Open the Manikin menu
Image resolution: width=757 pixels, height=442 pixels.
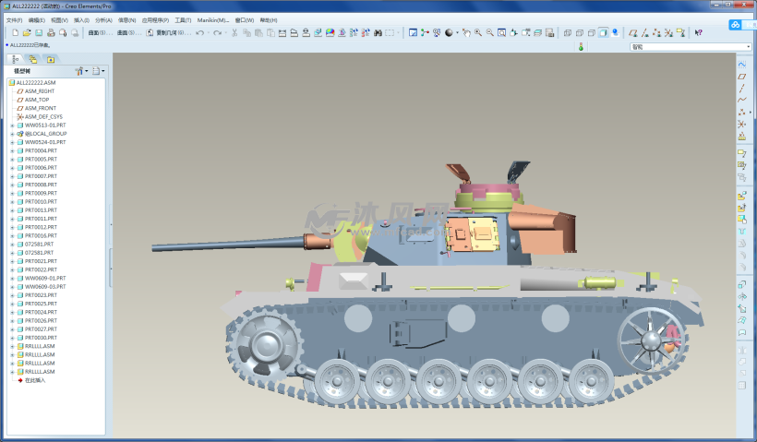[212, 19]
